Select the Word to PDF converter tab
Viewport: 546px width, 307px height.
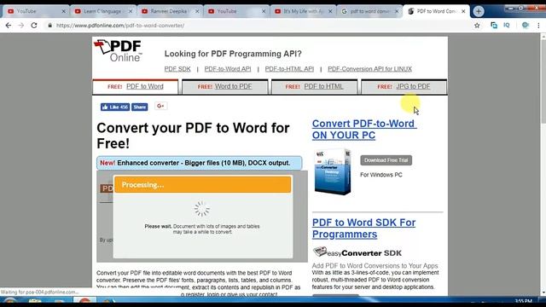click(225, 87)
